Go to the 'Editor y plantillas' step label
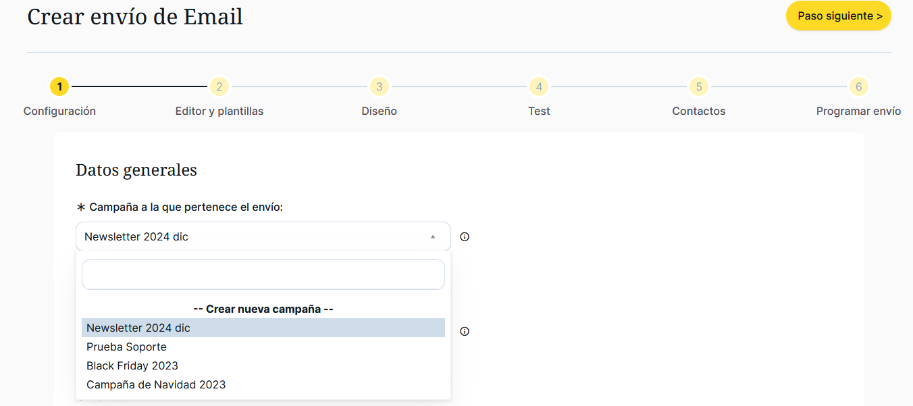Image resolution: width=913 pixels, height=406 pixels. tap(219, 111)
